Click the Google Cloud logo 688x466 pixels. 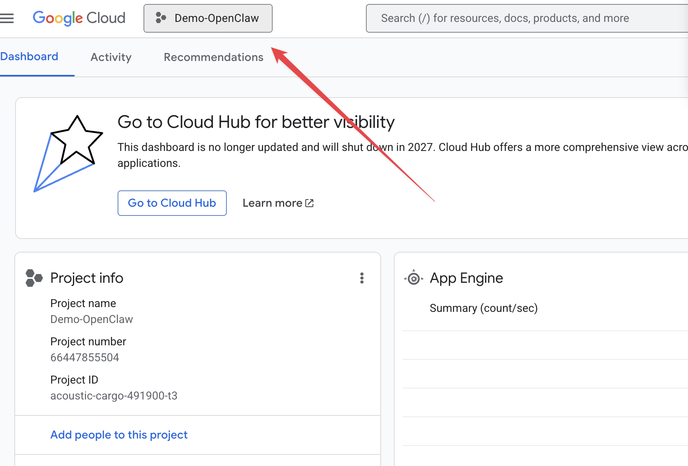point(79,18)
